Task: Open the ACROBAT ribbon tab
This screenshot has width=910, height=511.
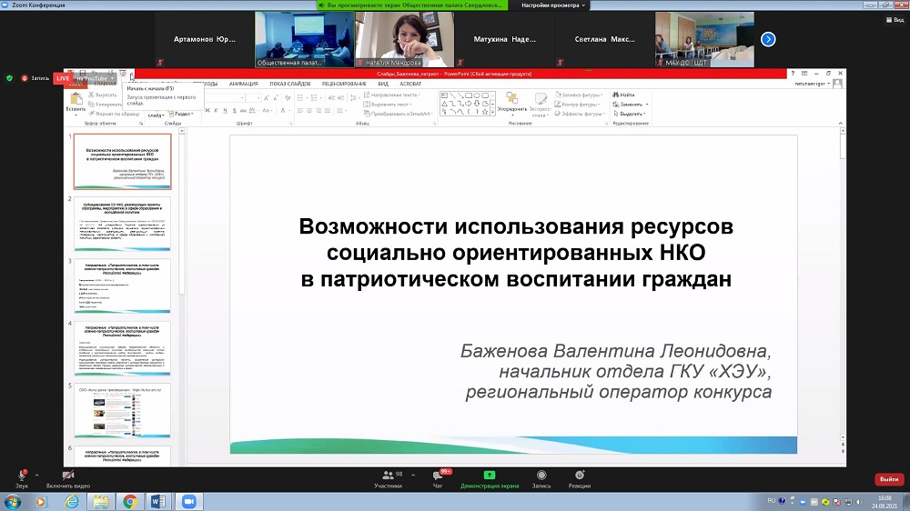Action: [410, 84]
